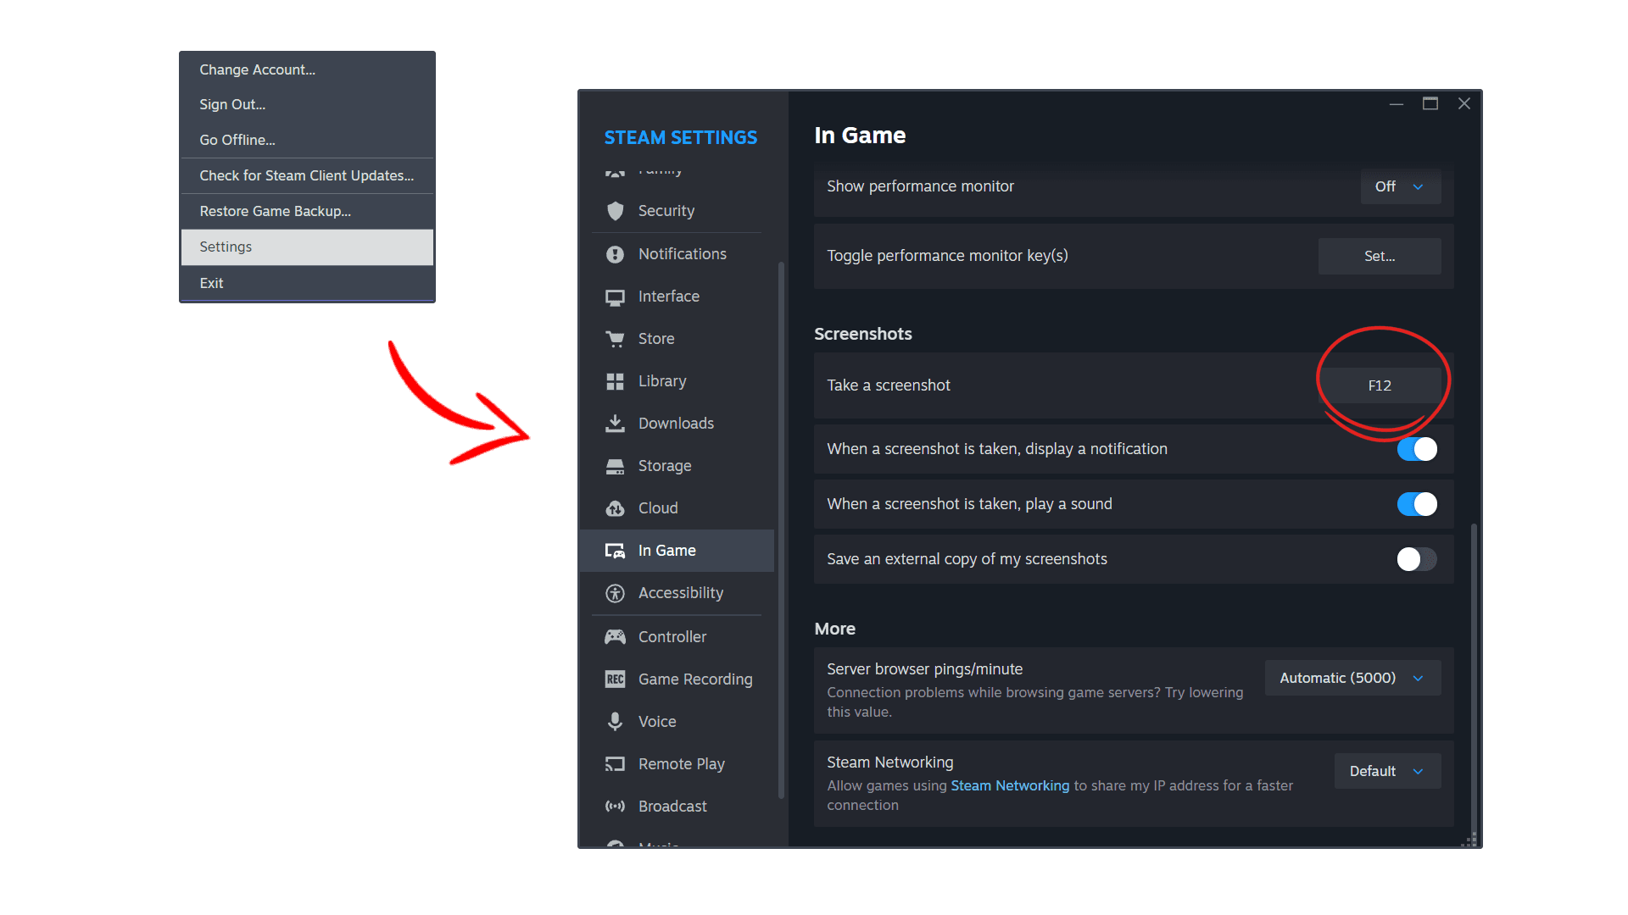Go to Notifications settings
This screenshot has width=1628, height=915.
pos(677,254)
